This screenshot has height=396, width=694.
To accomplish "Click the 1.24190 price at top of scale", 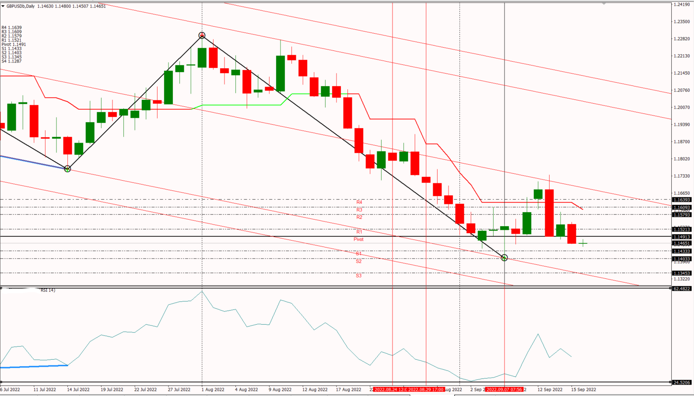I will 682,4.
